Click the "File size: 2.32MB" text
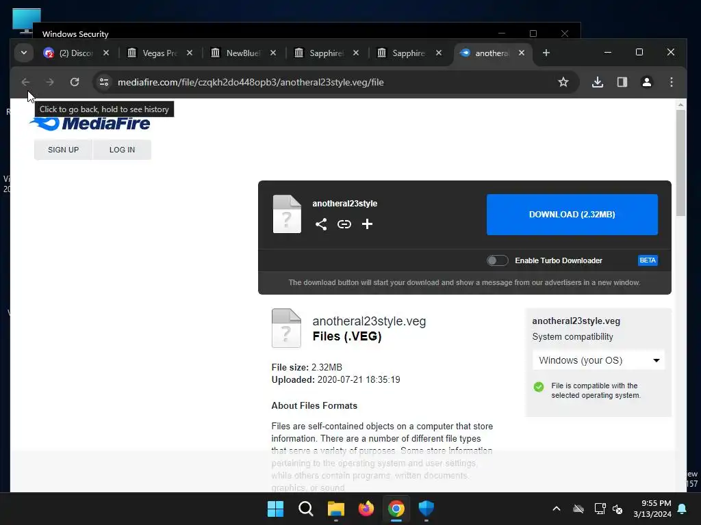 point(307,367)
